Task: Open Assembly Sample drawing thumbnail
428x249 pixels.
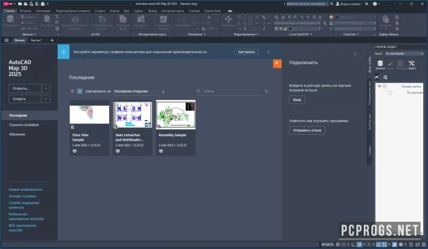Action: pyautogui.click(x=176, y=114)
